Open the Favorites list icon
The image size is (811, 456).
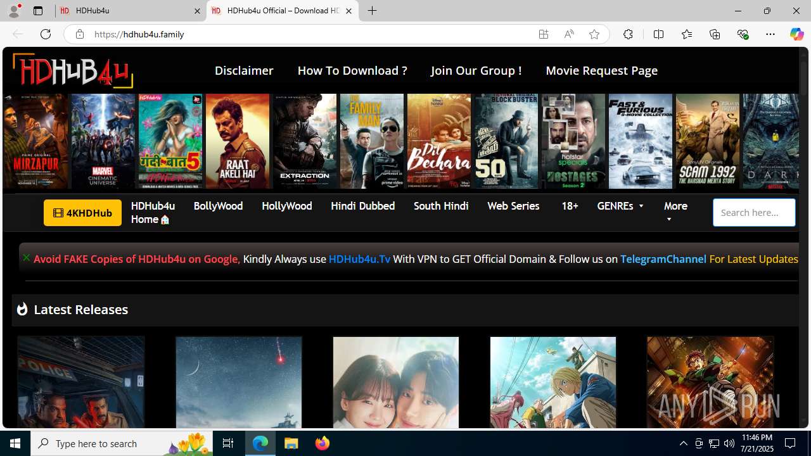click(686, 34)
